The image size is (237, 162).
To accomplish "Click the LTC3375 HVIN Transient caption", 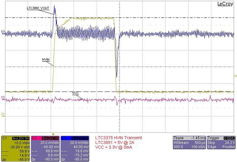I will tap(118, 138).
